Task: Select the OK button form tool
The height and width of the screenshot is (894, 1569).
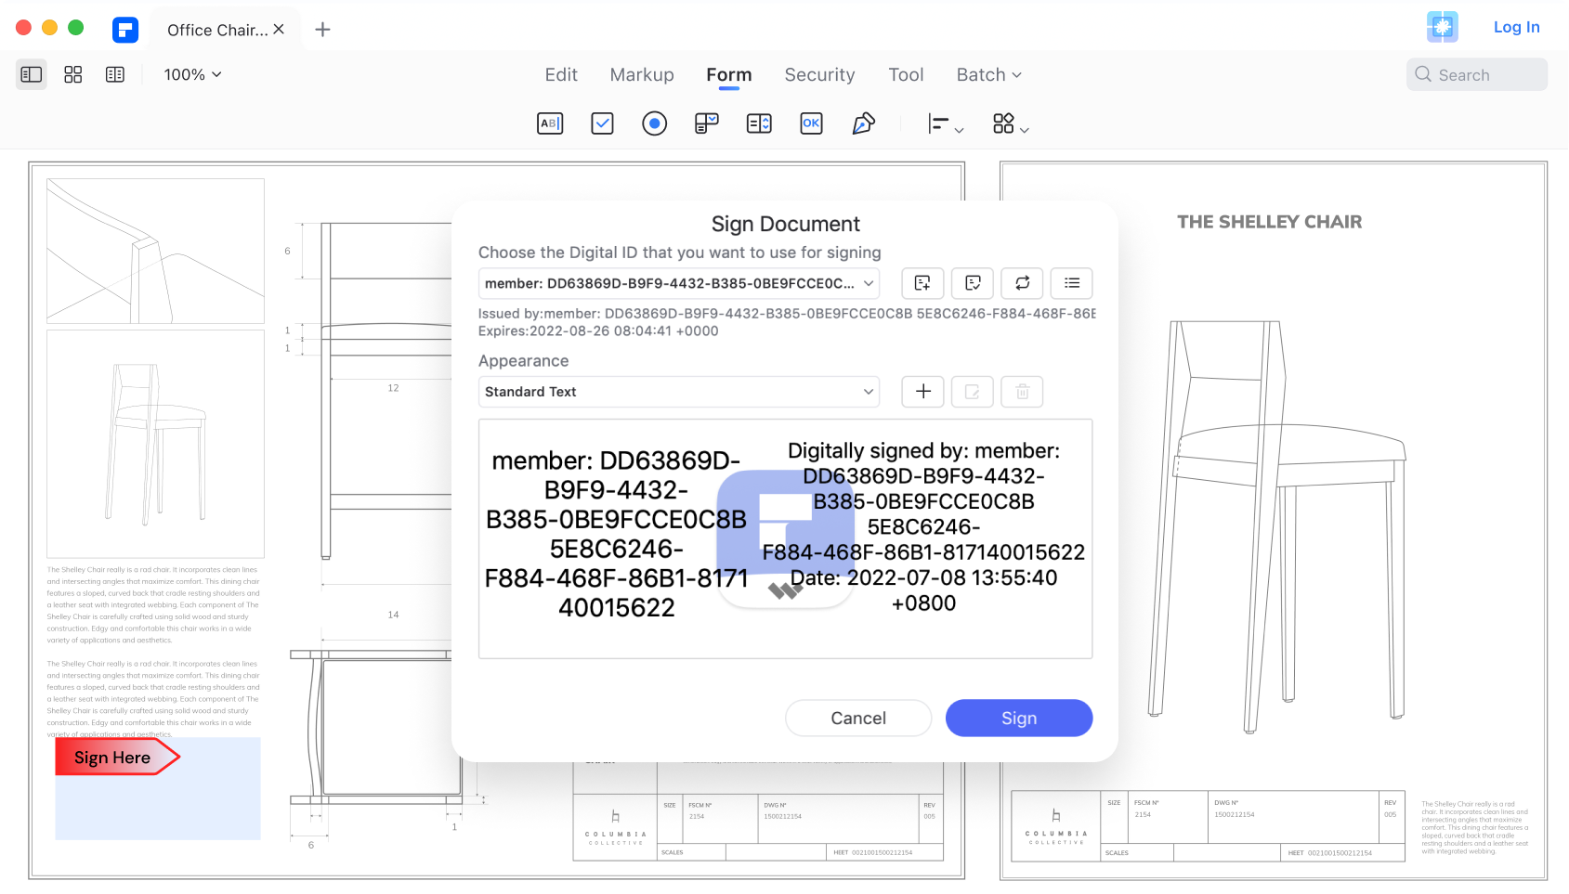Action: pos(811,123)
